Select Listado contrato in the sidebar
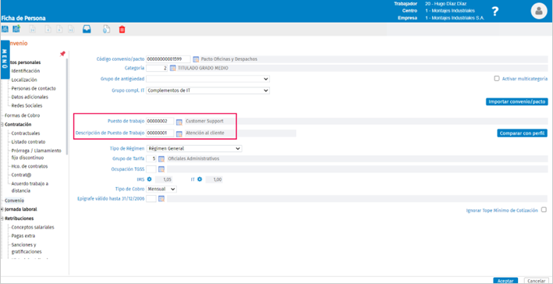This screenshot has height=284, width=553. [28, 142]
